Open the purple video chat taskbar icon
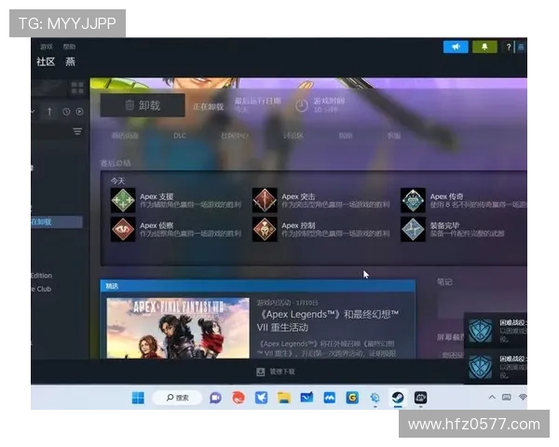Screen dimensions: 559x447 (215, 398)
